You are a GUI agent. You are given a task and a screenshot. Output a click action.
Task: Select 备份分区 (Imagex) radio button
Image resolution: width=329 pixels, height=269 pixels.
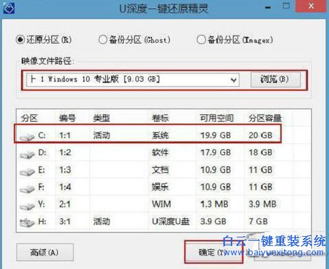pos(201,40)
